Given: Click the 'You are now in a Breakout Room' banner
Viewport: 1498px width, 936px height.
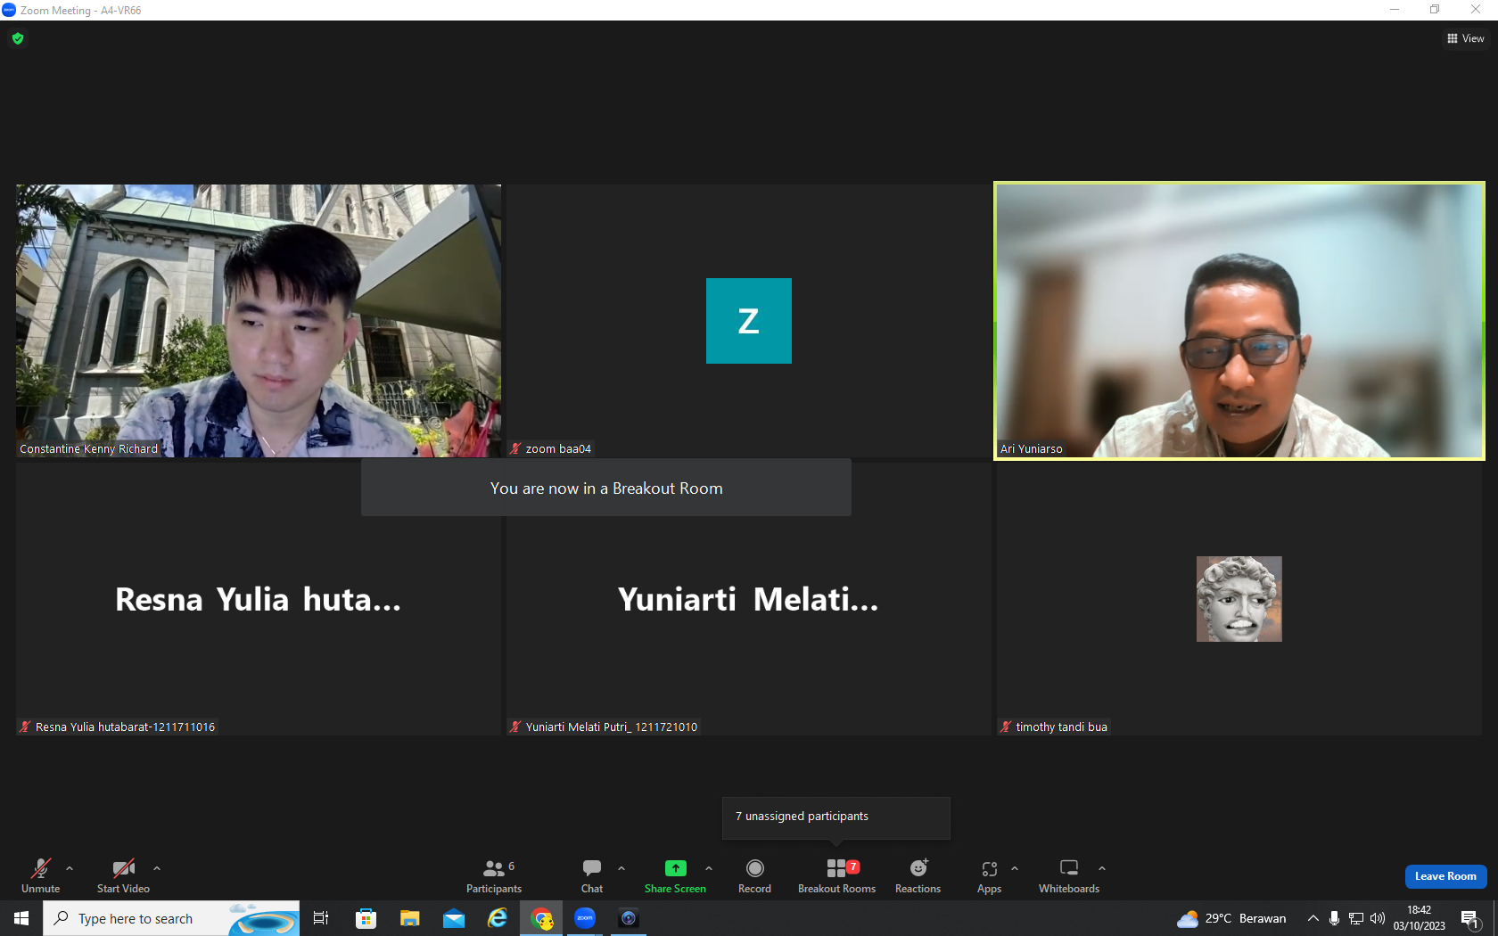Looking at the screenshot, I should [606, 489].
